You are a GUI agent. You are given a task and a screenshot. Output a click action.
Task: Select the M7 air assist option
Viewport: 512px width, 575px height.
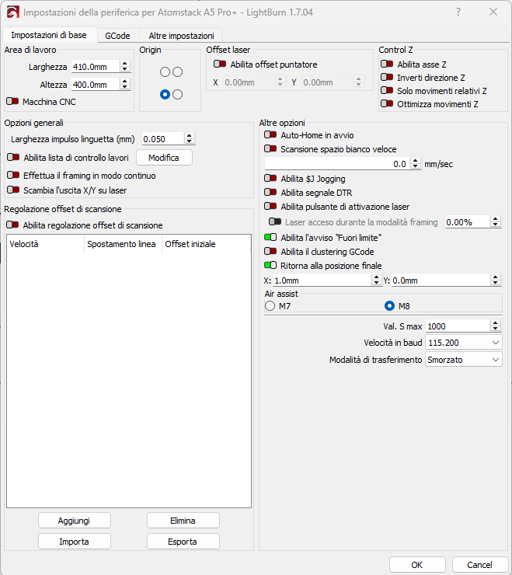point(270,305)
